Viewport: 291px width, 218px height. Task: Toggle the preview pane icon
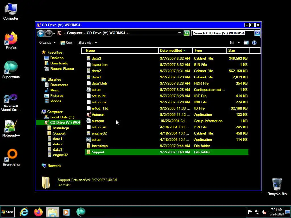pyautogui.click(x=246, y=43)
